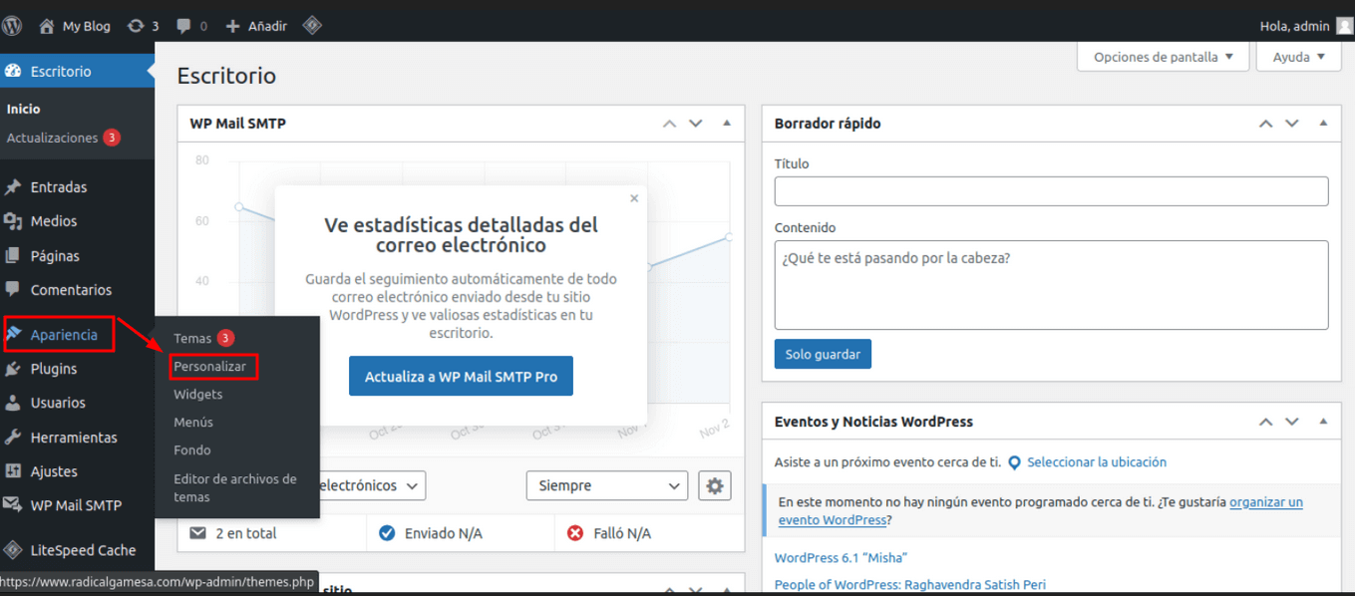Image resolution: width=1355 pixels, height=596 pixels.
Task: Open the WP Mail SMTP widget gear settings
Action: 715,485
